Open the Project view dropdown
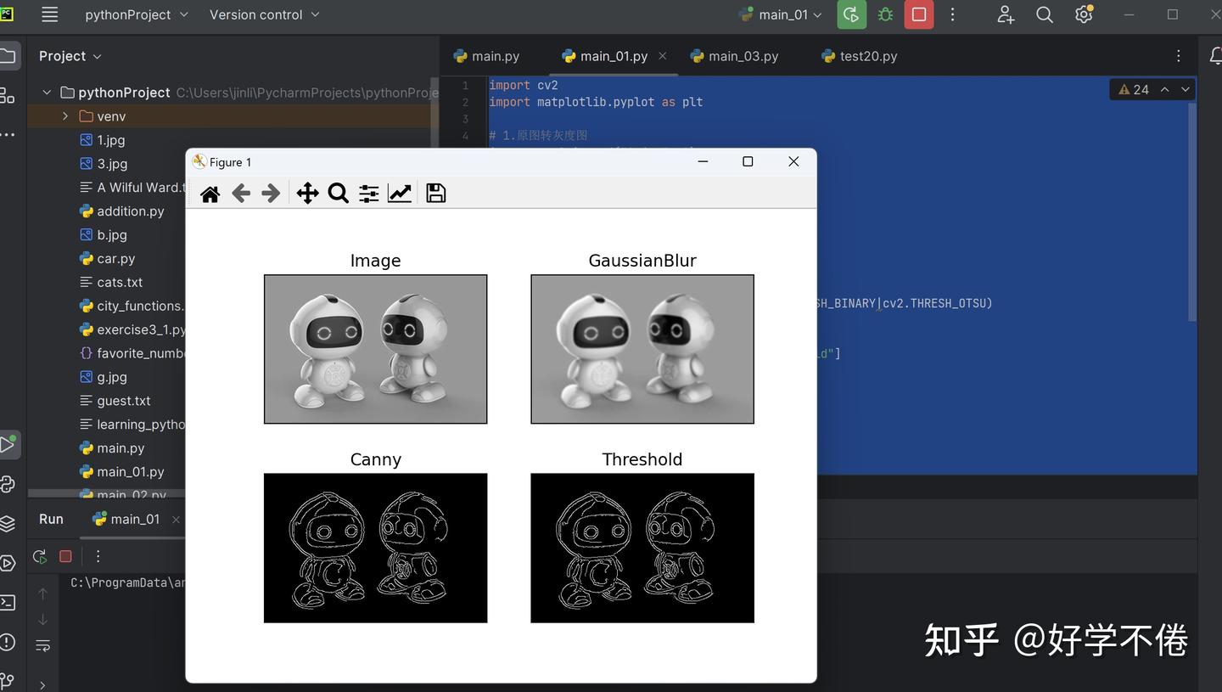 (70, 56)
